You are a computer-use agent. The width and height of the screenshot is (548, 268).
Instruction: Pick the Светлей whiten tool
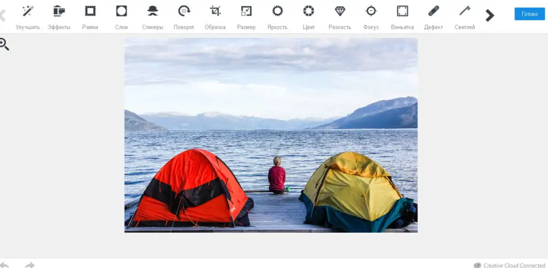[465, 15]
